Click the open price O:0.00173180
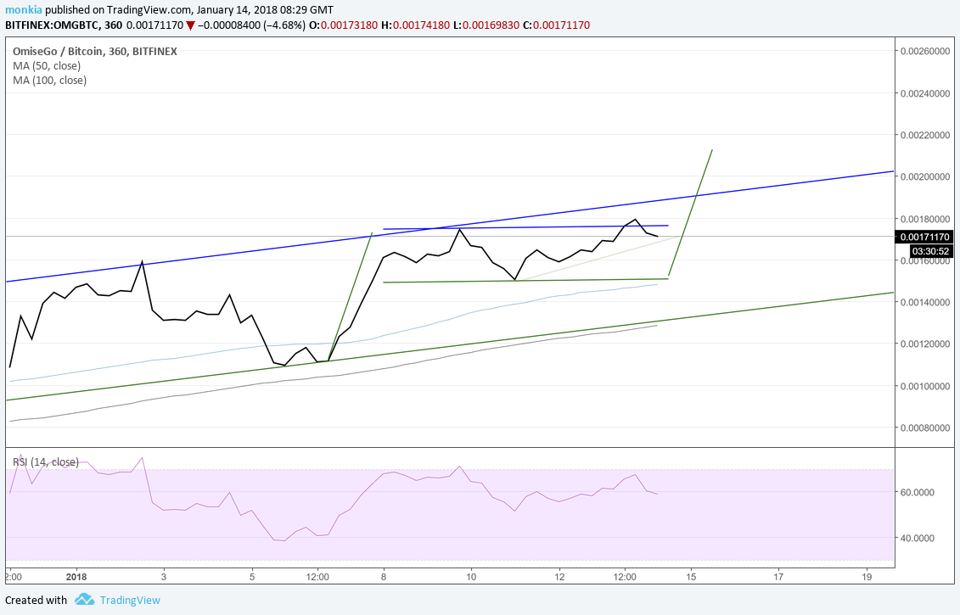 [x=344, y=25]
